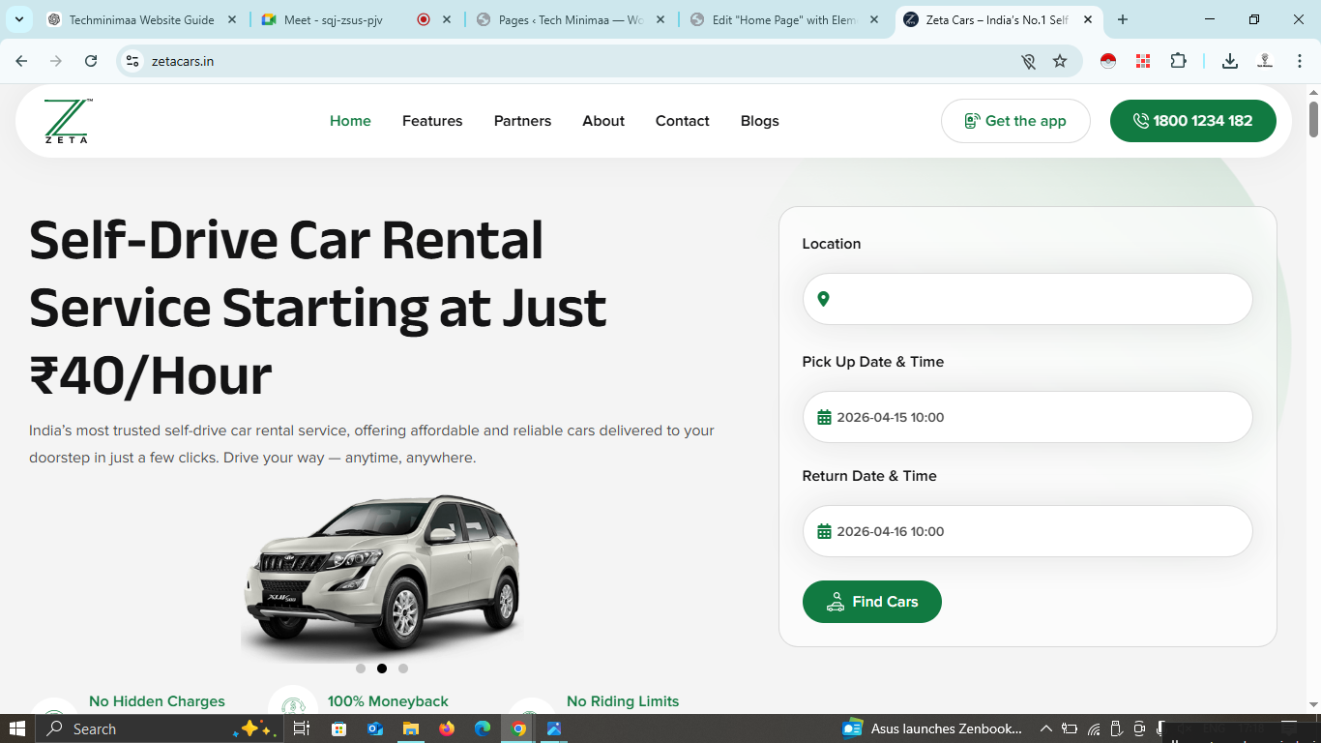The width and height of the screenshot is (1321, 743).
Task: Select the middle active carousel dot
Action: tap(382, 669)
